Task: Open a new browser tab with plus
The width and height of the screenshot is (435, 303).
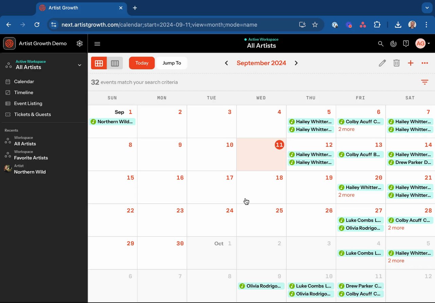Action: pyautogui.click(x=135, y=8)
